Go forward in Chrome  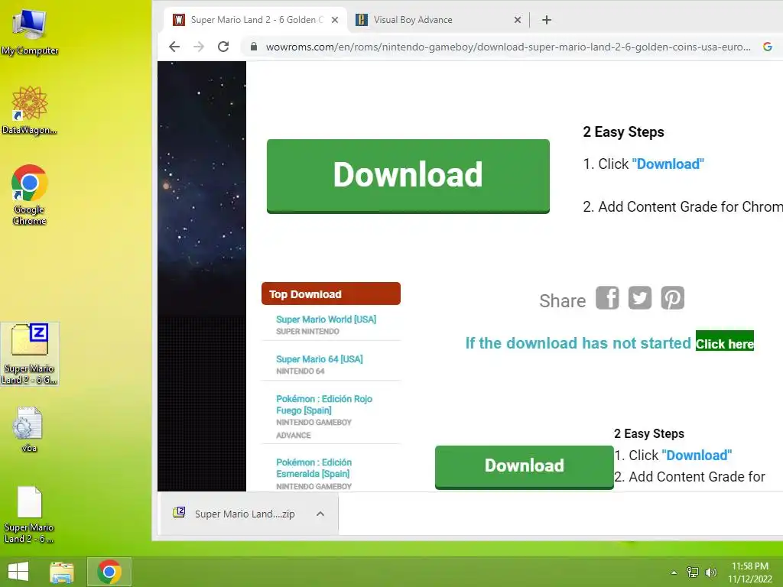[199, 47]
